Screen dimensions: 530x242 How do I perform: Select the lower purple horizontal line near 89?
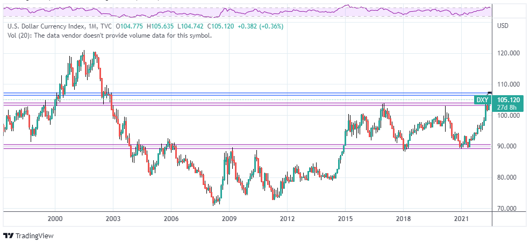click(215, 148)
